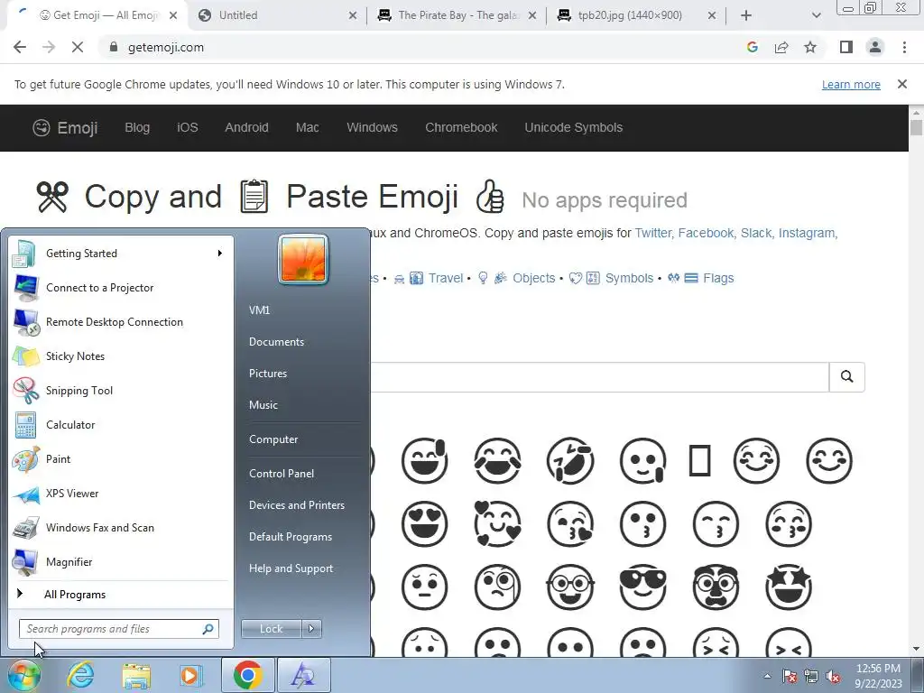Click the emoji search magnifier button
924x693 pixels.
pyautogui.click(x=846, y=376)
